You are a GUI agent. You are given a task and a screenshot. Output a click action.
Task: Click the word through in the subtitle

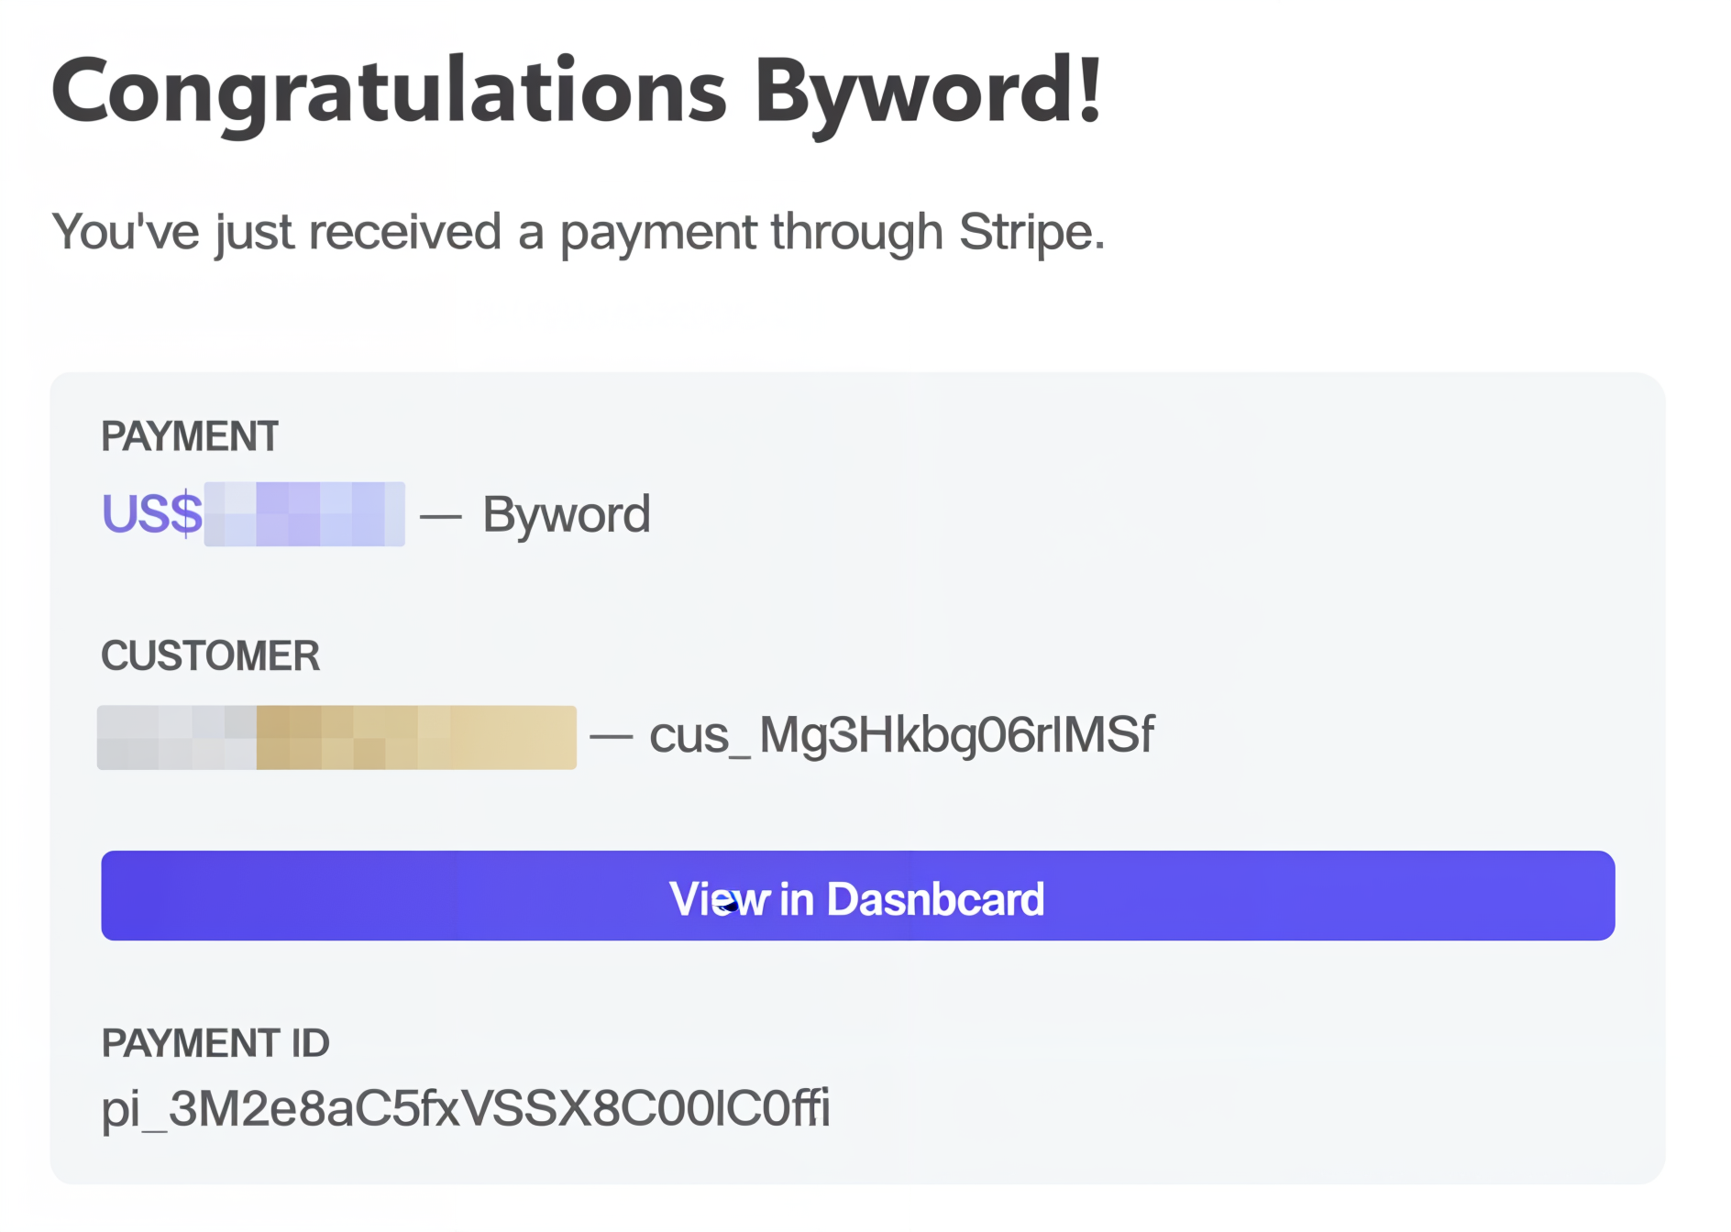tap(856, 231)
